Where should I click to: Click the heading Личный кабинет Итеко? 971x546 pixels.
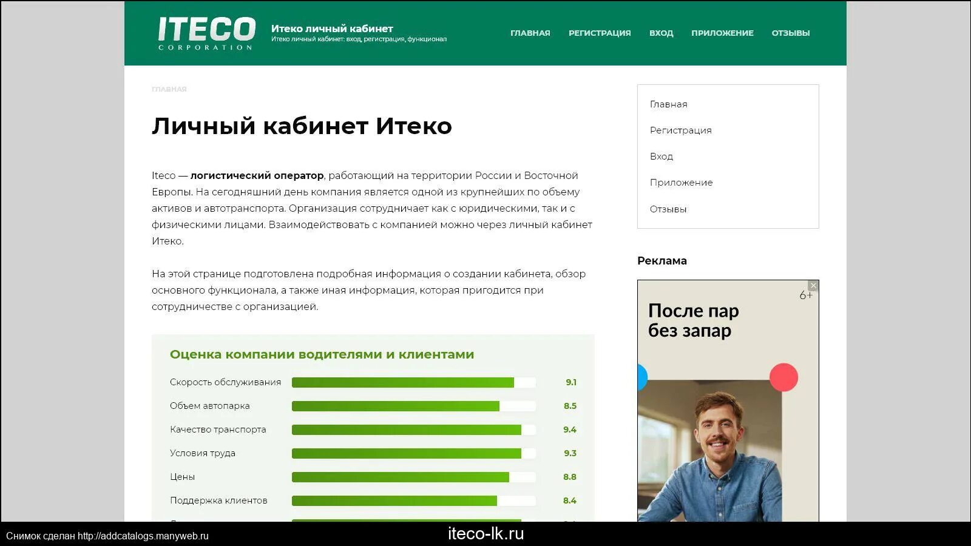pyautogui.click(x=302, y=126)
